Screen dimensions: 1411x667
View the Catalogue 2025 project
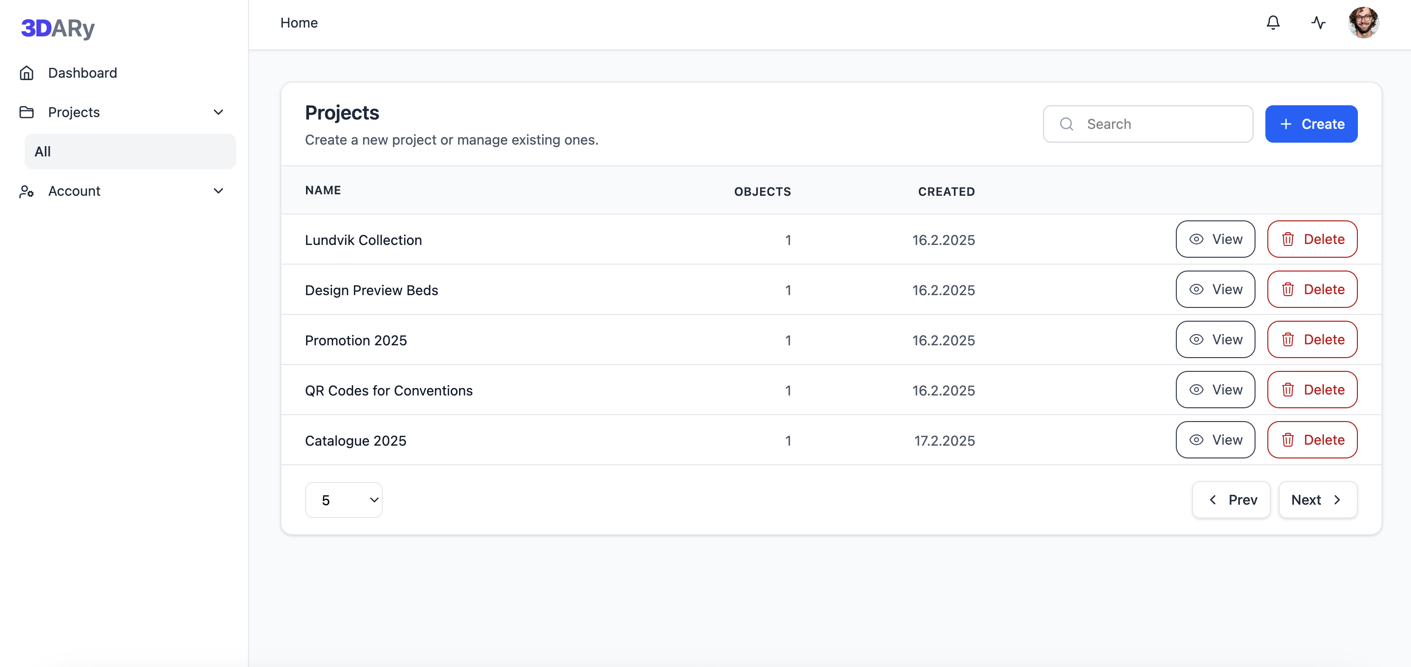pyautogui.click(x=1215, y=440)
